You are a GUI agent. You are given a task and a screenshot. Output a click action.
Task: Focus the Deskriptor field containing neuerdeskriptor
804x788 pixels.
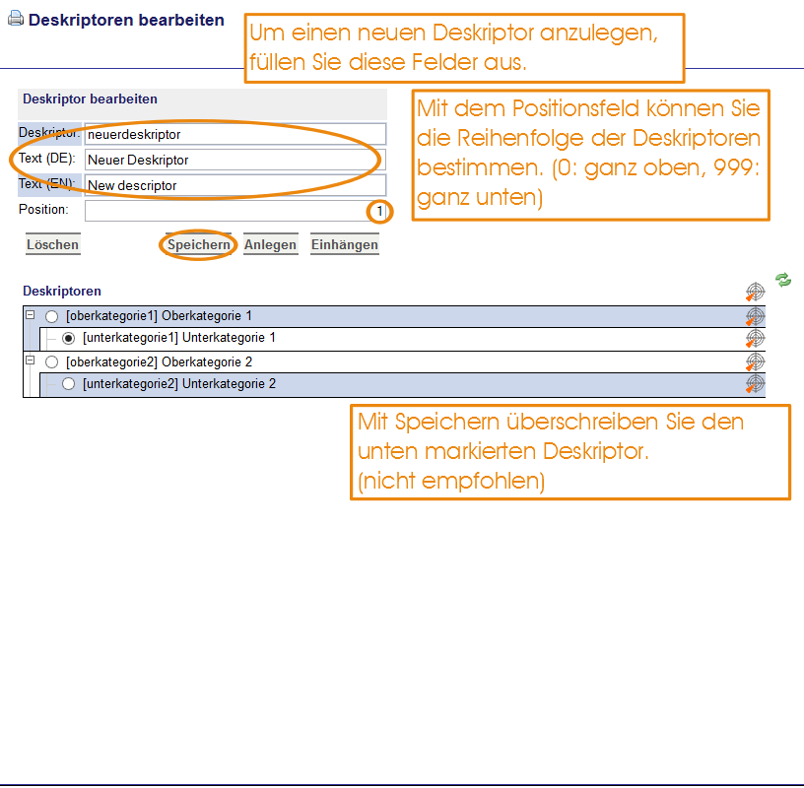[x=235, y=134]
